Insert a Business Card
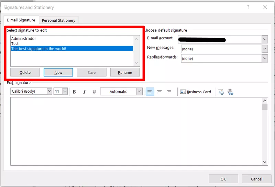This screenshot has height=187, width=275. 196,92
